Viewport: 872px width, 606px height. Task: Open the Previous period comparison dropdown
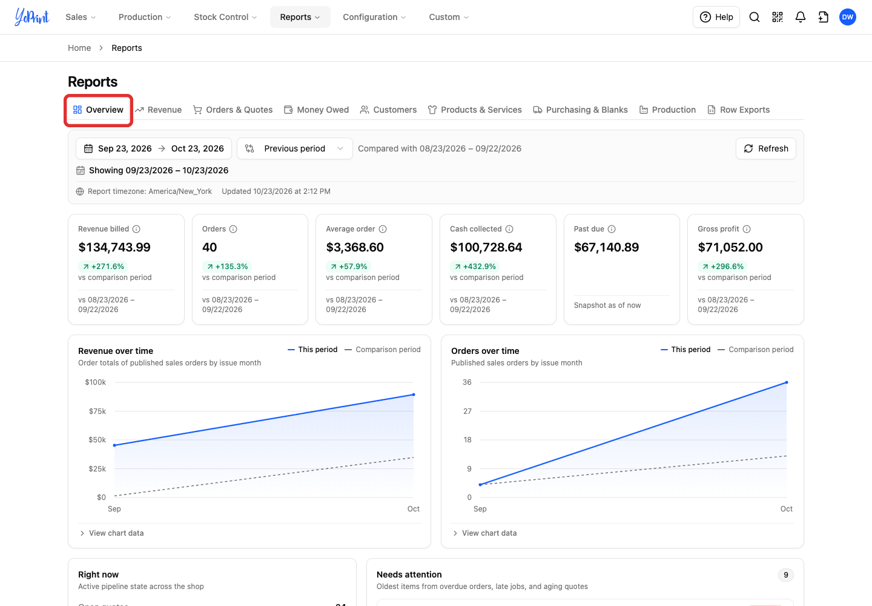coord(295,148)
